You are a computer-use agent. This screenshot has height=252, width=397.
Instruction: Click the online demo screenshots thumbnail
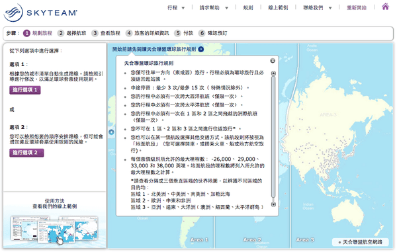pyautogui.click(x=54, y=230)
